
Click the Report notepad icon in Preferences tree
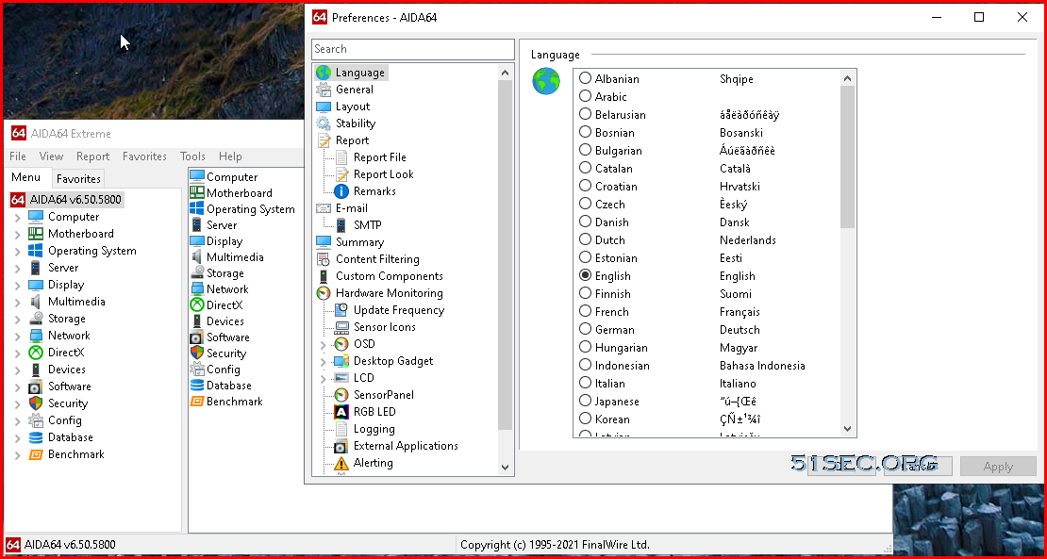pos(324,140)
